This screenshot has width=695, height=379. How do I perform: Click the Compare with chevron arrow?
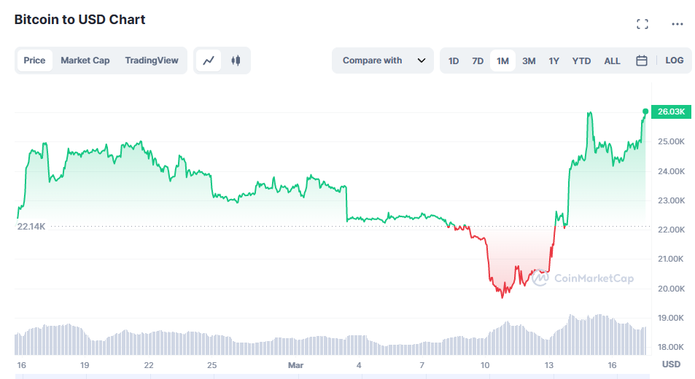422,60
